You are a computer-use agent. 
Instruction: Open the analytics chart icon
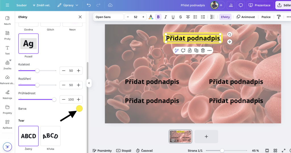coord(231,5)
